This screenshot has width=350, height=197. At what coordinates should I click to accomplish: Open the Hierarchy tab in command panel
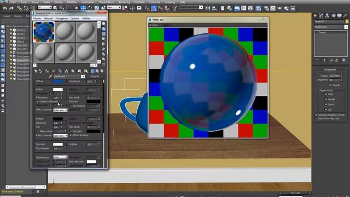(x=327, y=15)
